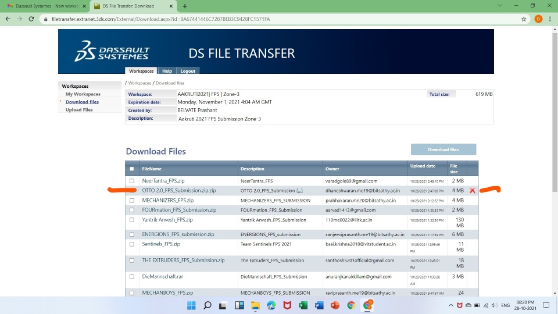This screenshot has width=558, height=314.
Task: Open NeerTantra_FPS.zip file link
Action: point(163,181)
